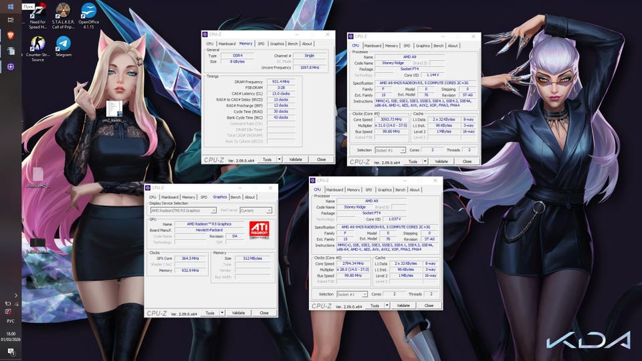Click the CPU-Z title icon in the Memory window
This screenshot has height=361, width=642.
[x=205, y=34]
